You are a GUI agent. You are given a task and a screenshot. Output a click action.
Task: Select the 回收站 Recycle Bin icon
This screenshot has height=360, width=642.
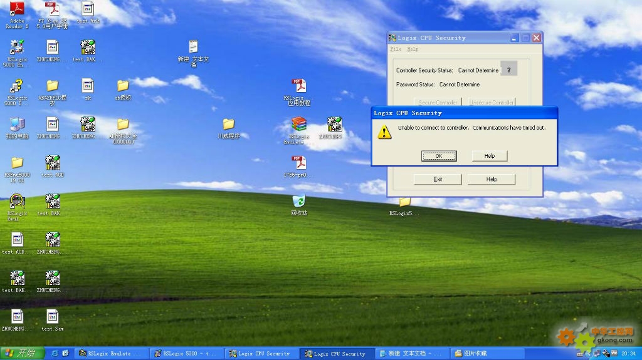pyautogui.click(x=299, y=202)
